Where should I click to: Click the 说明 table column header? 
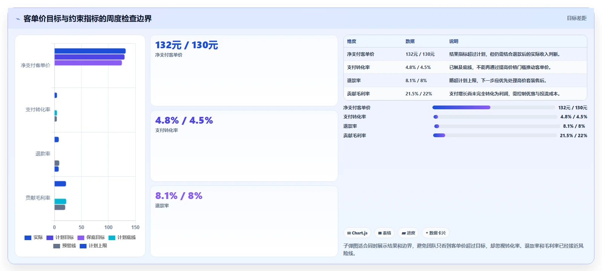pos(454,41)
